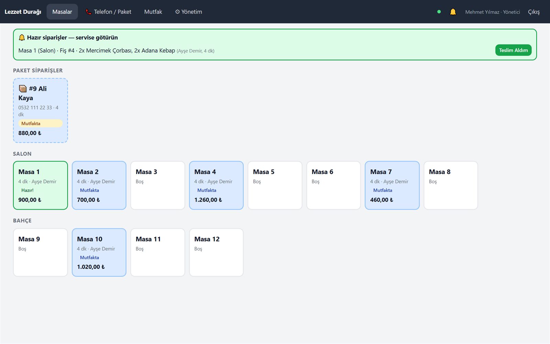Switch to Telefon / Paket tab
Viewport: 550px width, 344px height.
(x=108, y=12)
